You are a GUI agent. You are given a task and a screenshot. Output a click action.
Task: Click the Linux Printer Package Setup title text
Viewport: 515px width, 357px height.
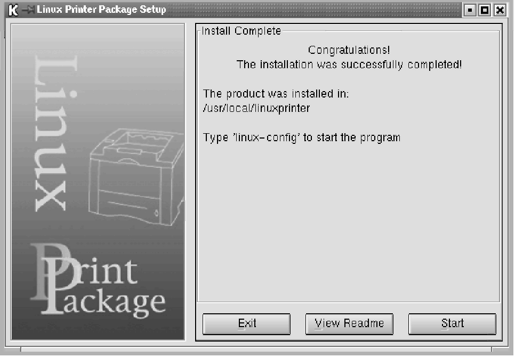tap(101, 10)
